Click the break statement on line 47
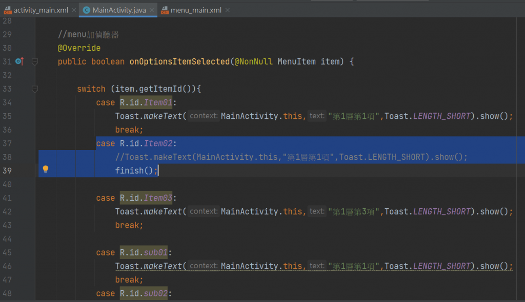525x302 pixels. tap(129, 279)
